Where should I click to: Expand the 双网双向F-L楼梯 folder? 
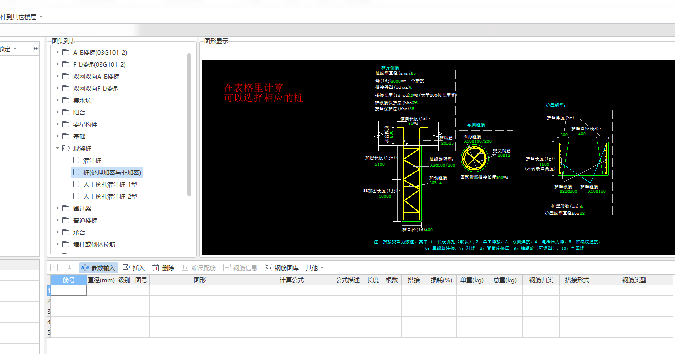[x=58, y=88]
